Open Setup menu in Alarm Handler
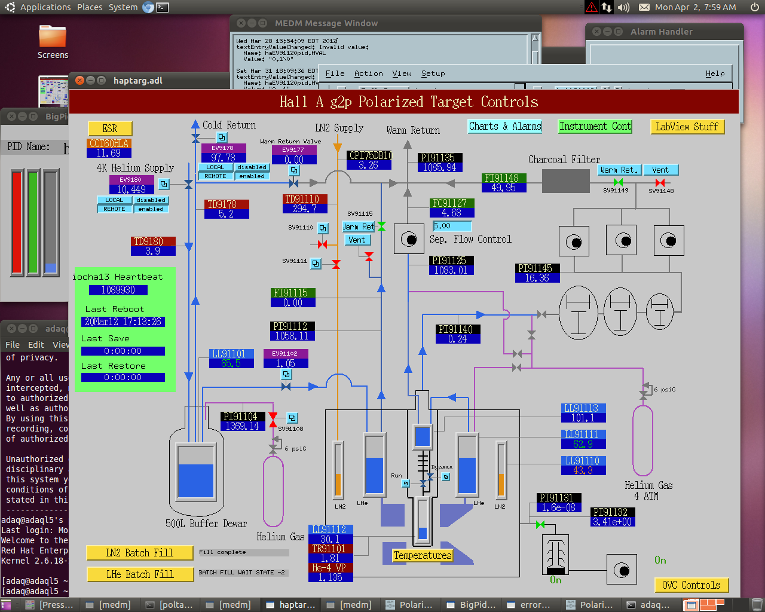765x612 pixels. [433, 74]
